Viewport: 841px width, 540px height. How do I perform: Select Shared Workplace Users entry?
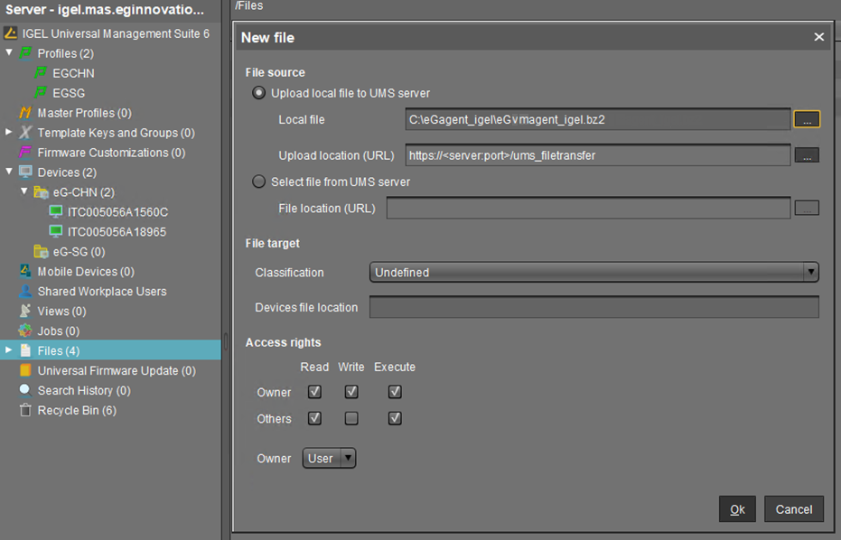pyautogui.click(x=102, y=292)
